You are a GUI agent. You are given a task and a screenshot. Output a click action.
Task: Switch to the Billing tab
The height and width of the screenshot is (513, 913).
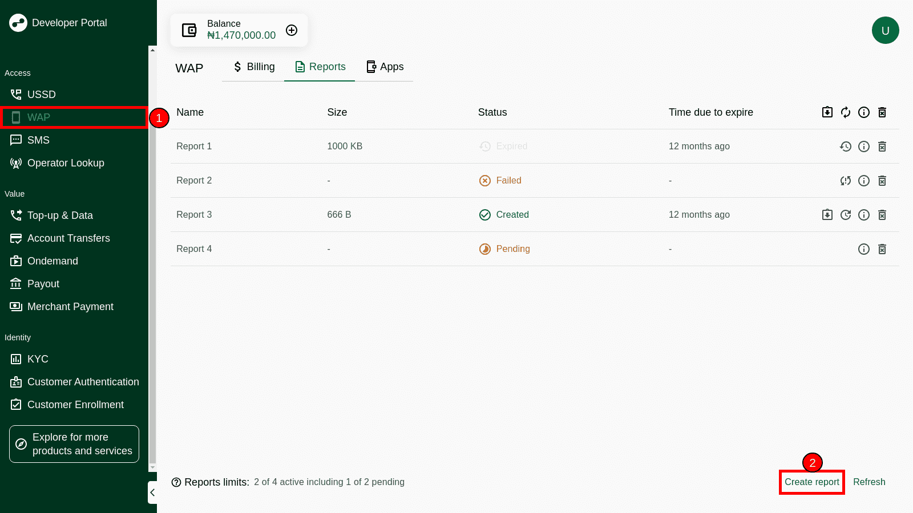point(254,67)
